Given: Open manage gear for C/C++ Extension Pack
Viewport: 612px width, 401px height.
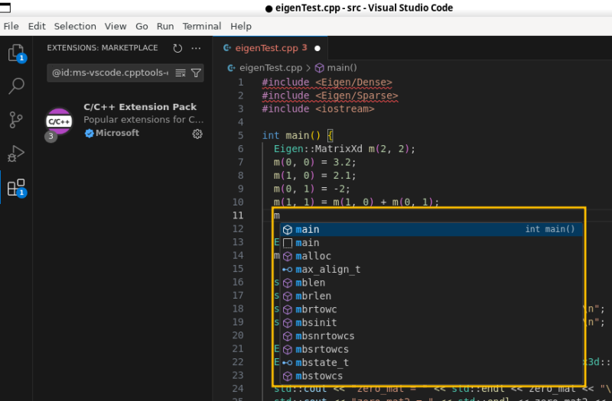Looking at the screenshot, I should tap(197, 134).
